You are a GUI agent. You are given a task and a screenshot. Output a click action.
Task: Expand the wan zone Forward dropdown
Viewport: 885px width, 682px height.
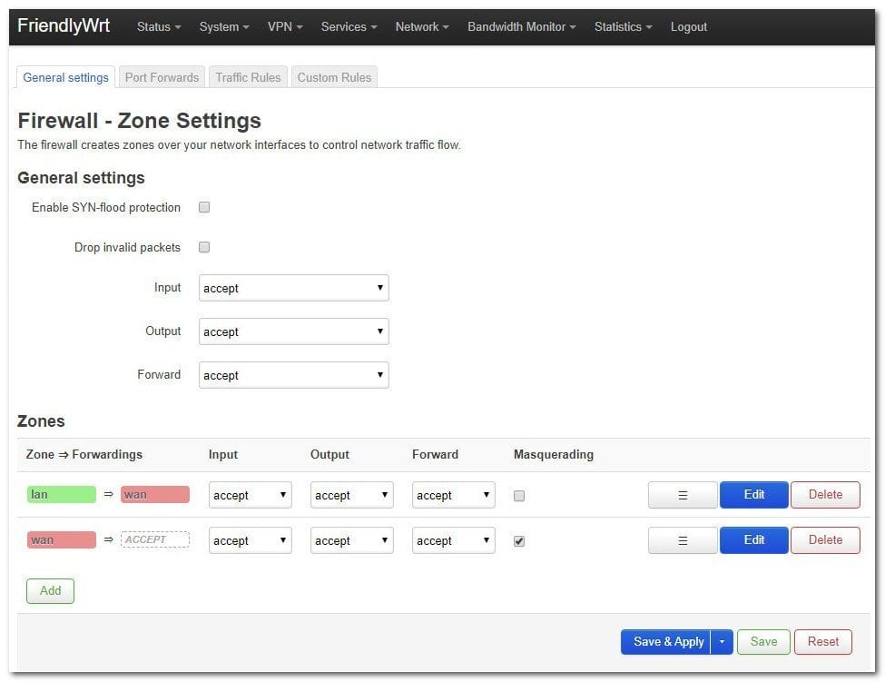tap(453, 541)
